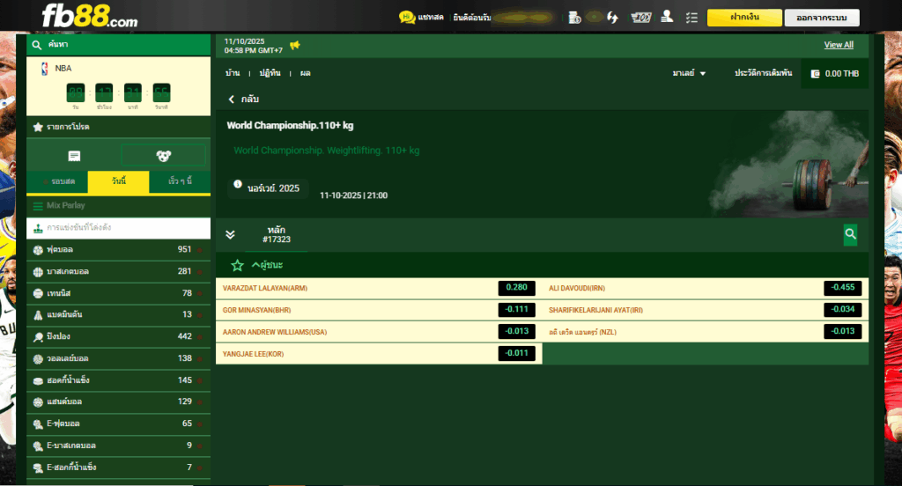This screenshot has width=902, height=486.
Task: Expand วอลเลย์บอล volleyball category with 138
Action: tap(119, 358)
